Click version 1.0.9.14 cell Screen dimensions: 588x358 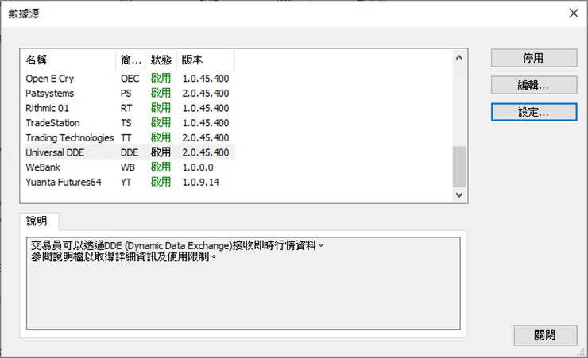click(200, 182)
